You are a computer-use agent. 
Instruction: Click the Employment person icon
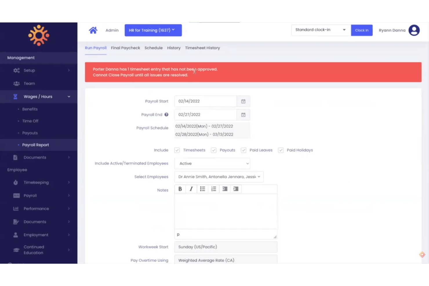[x=16, y=235]
